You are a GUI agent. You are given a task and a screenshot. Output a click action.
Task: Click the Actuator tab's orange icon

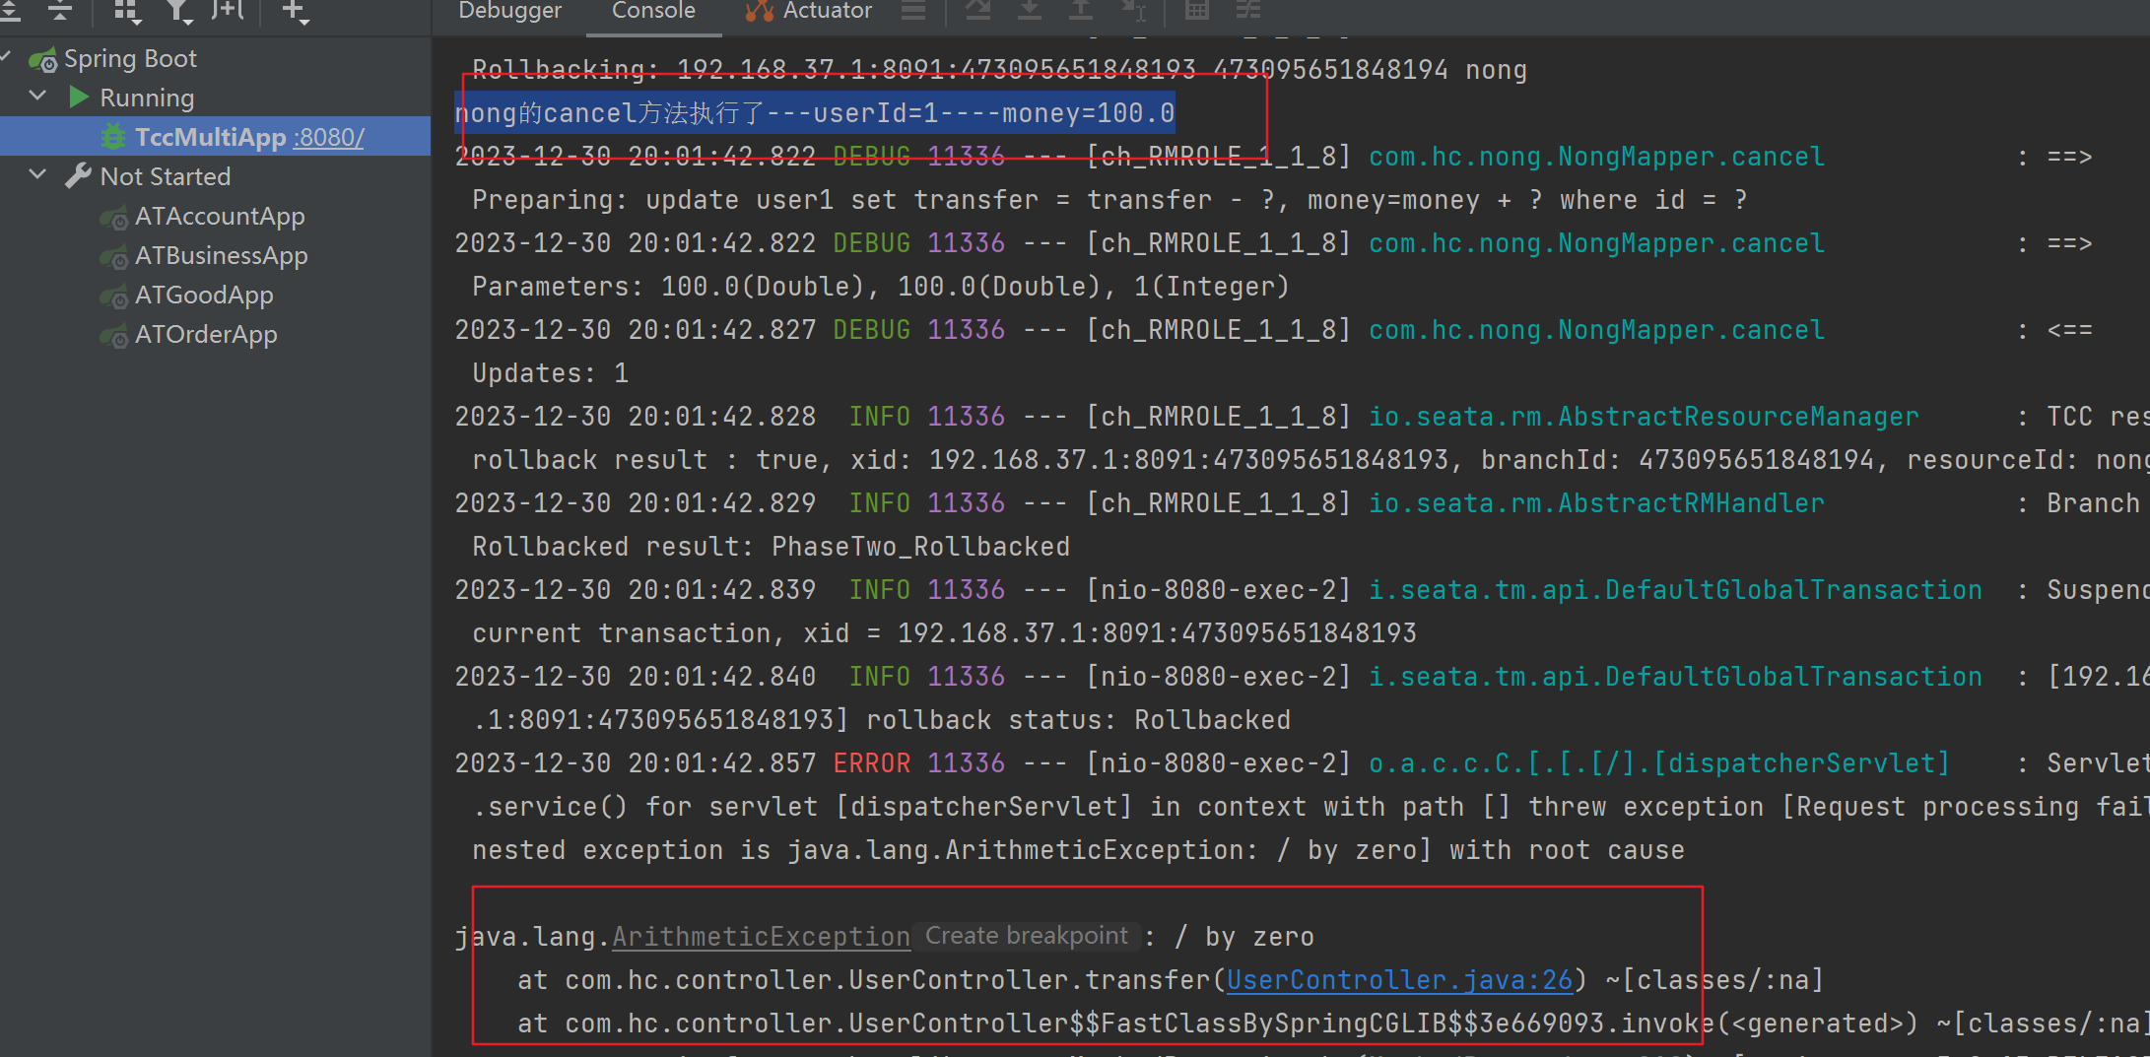point(760,11)
